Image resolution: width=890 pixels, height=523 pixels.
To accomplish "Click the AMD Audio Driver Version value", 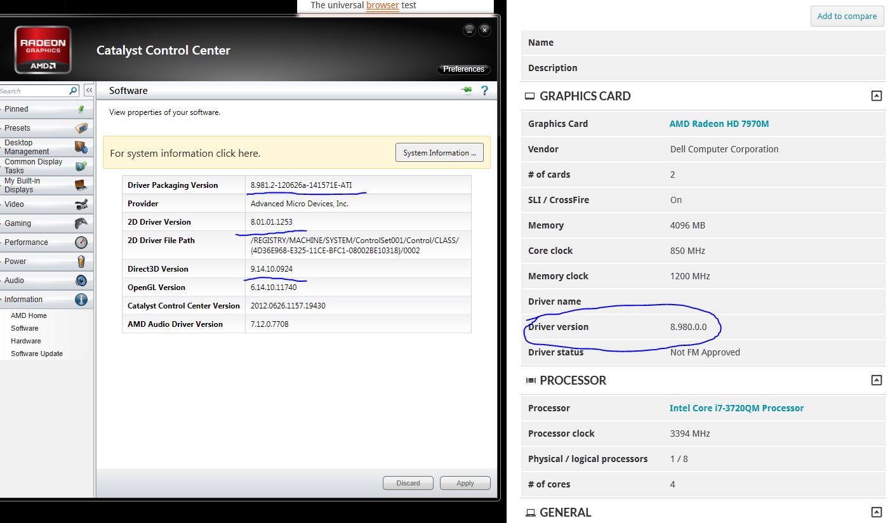I will click(x=270, y=324).
